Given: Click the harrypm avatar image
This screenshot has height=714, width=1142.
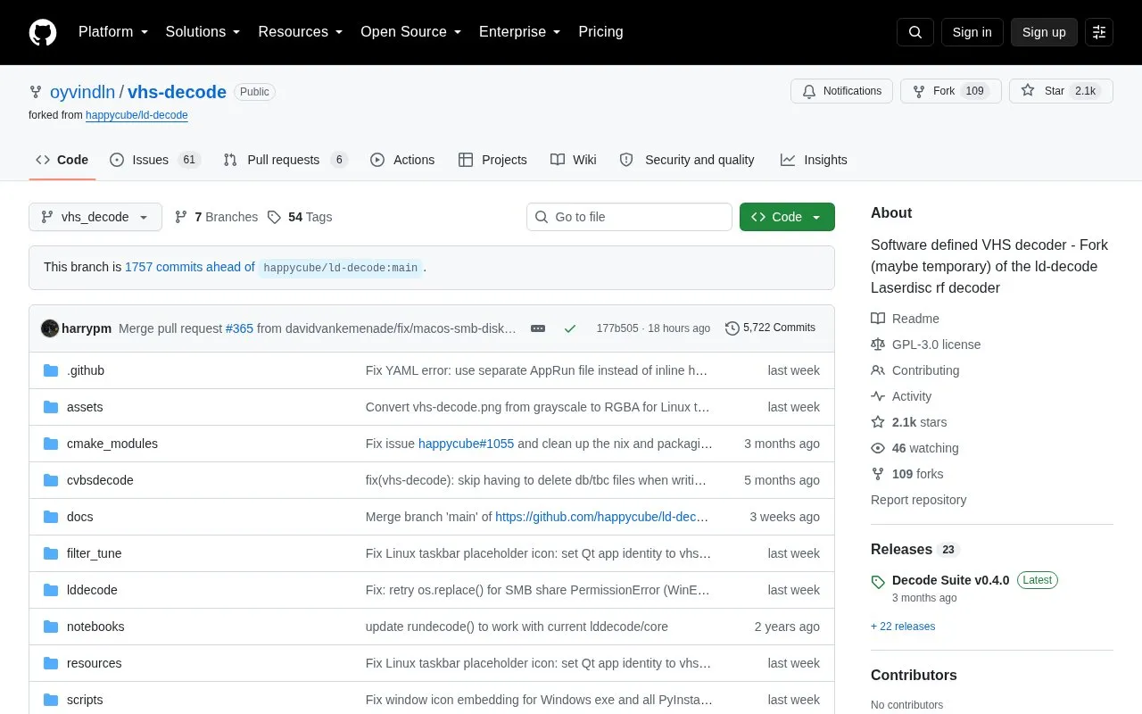Looking at the screenshot, I should (50, 328).
